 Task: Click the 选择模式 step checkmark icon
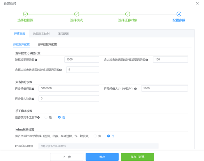click(77, 14)
